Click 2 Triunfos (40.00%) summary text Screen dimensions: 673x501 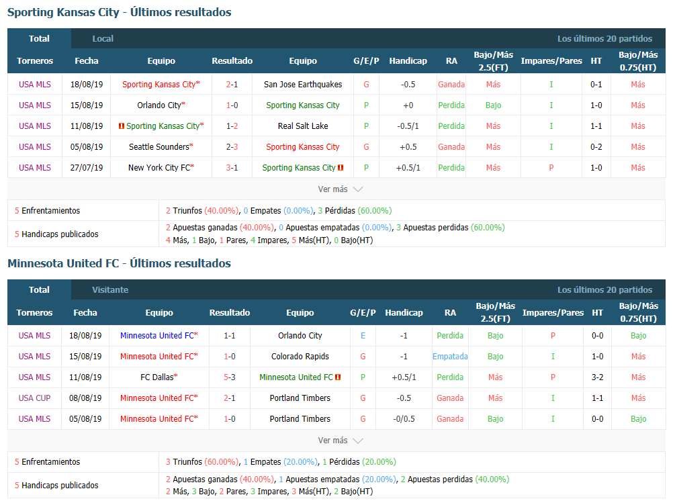[202, 211]
